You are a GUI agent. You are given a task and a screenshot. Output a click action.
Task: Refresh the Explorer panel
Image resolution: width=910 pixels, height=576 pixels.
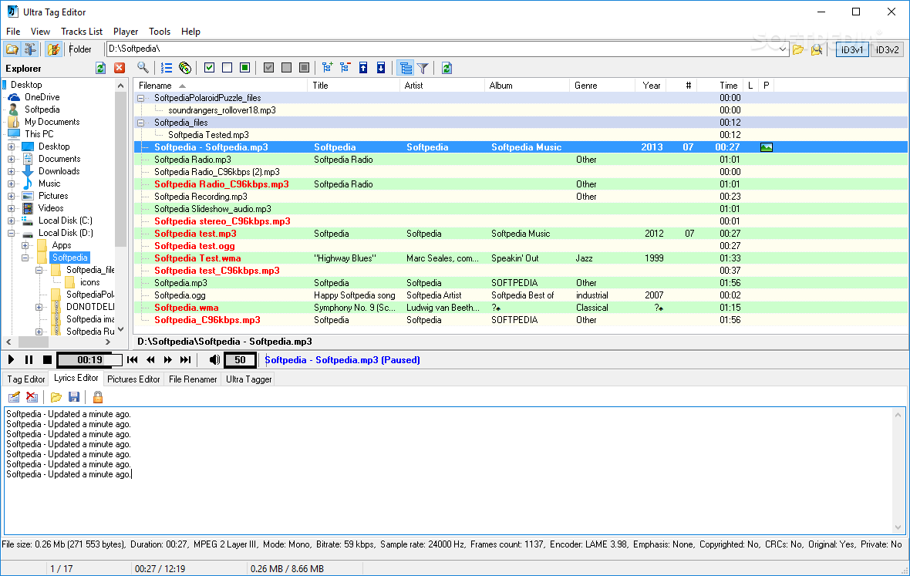pyautogui.click(x=100, y=69)
